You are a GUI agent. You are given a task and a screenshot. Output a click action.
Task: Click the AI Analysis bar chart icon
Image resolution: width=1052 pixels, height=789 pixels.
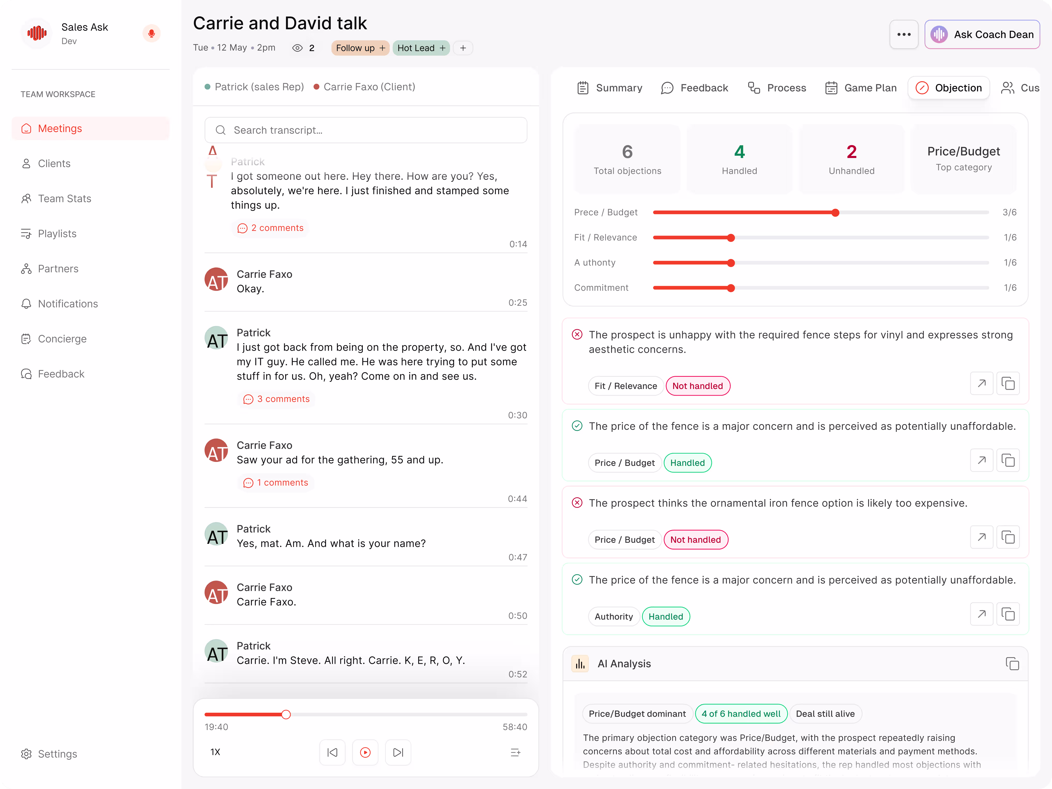(580, 663)
